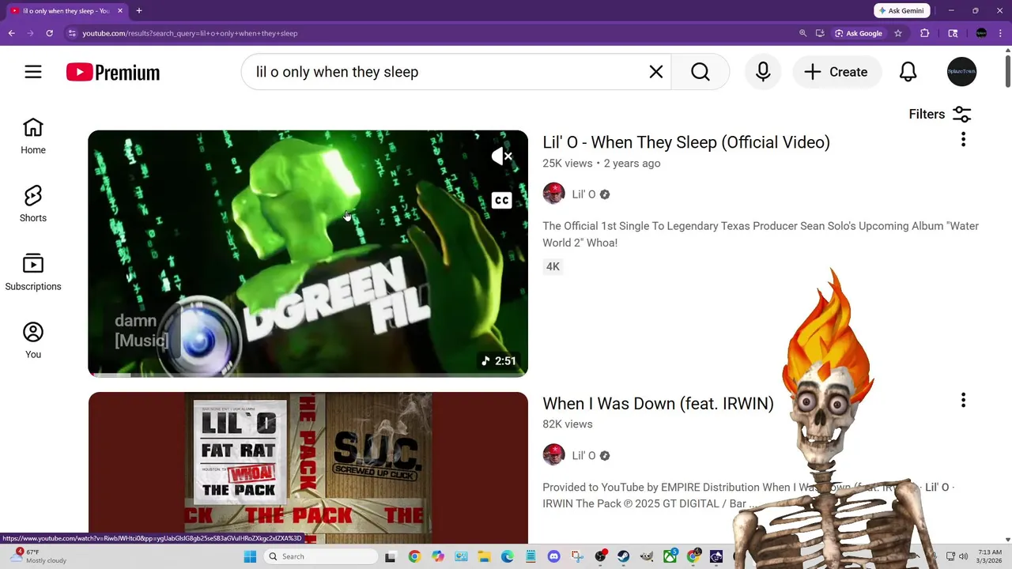Image resolution: width=1012 pixels, height=569 pixels.
Task: Open the 4K badge on first result
Action: [x=553, y=266]
